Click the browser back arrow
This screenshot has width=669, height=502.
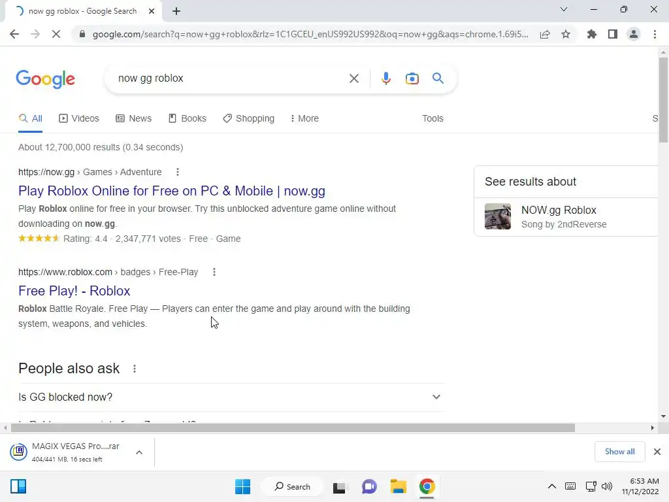coord(14,34)
